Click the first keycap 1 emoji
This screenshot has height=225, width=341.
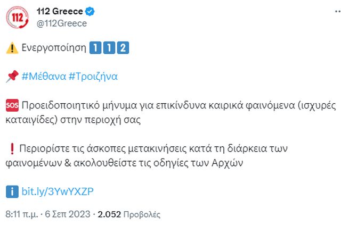pyautogui.click(x=96, y=47)
